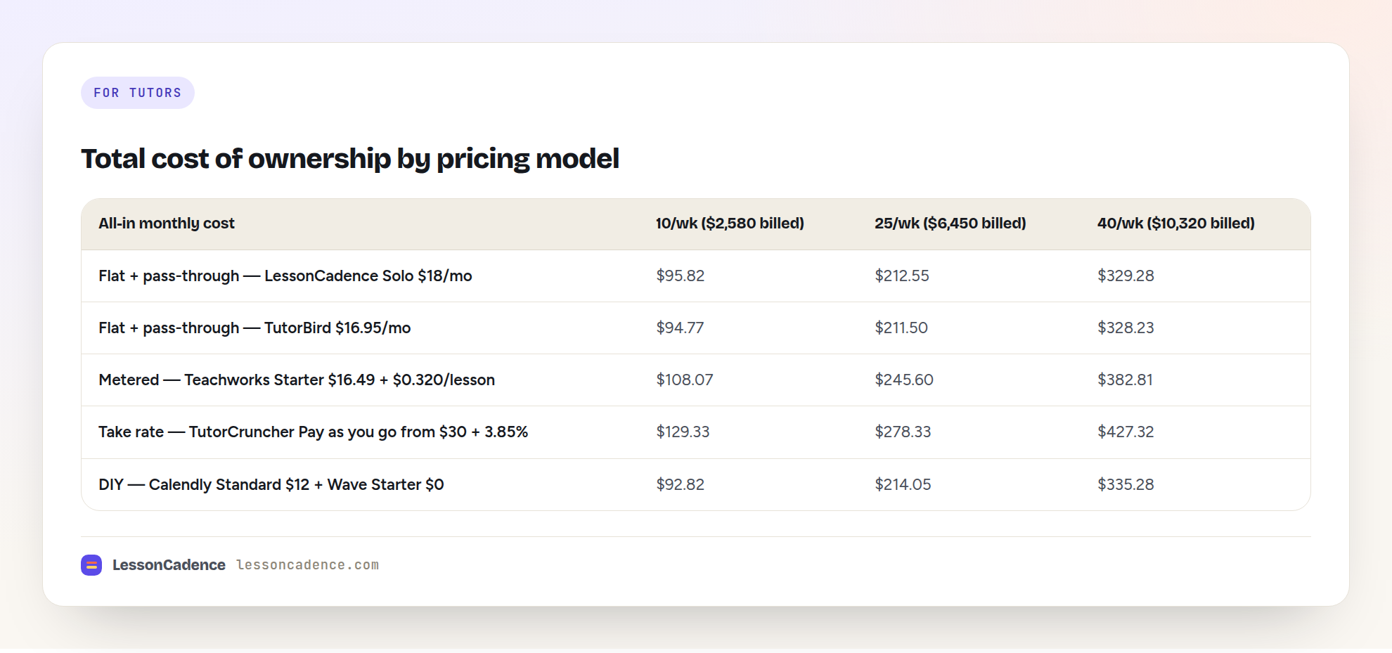The height and width of the screenshot is (653, 1392).
Task: Click the $278.33 cell
Action: tap(903, 432)
